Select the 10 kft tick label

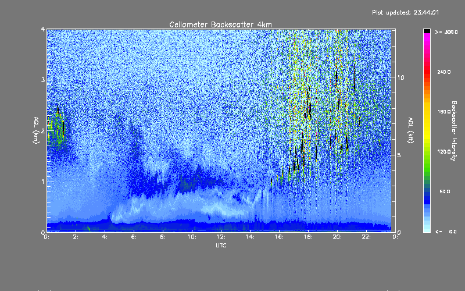400,77
